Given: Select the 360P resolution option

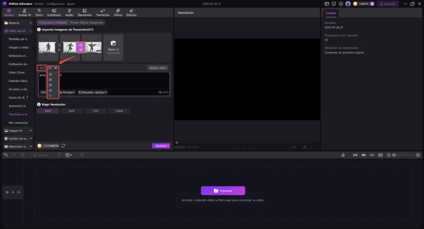Looking at the screenshot, I should point(48,111).
